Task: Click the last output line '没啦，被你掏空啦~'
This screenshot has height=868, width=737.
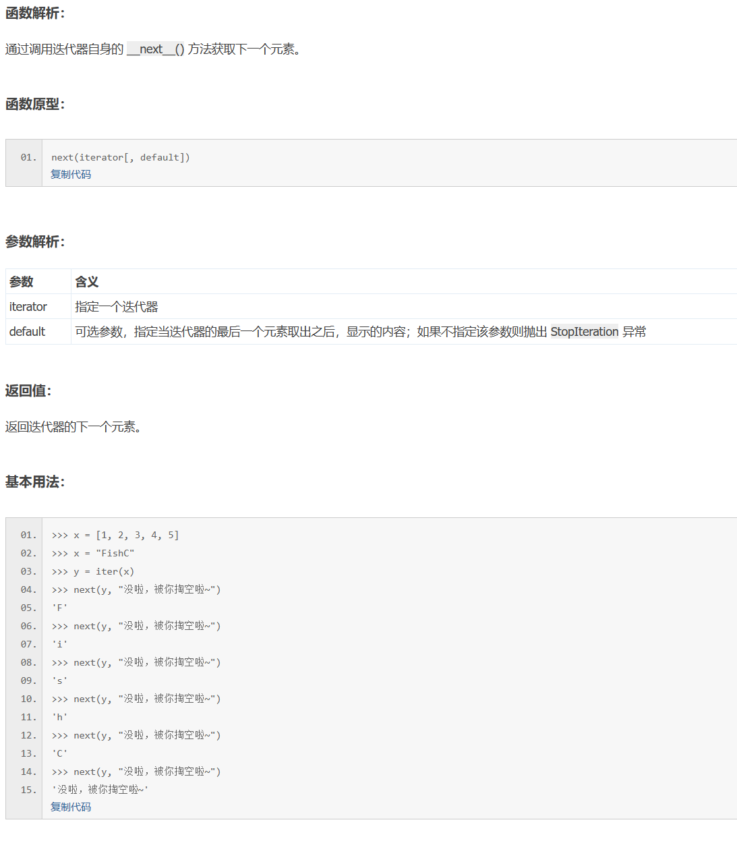Action: pyautogui.click(x=100, y=790)
